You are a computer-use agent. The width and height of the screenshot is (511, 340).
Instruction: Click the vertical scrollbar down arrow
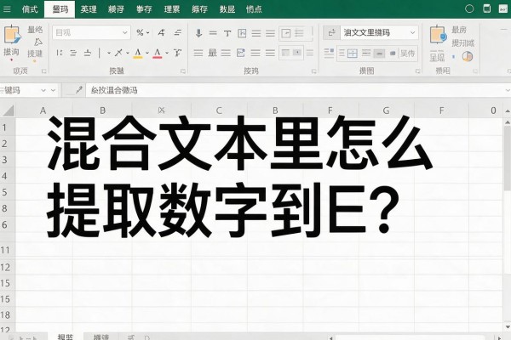pos(508,326)
